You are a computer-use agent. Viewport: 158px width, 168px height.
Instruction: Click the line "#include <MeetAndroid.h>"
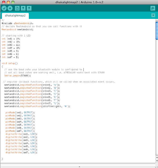point(18,23)
